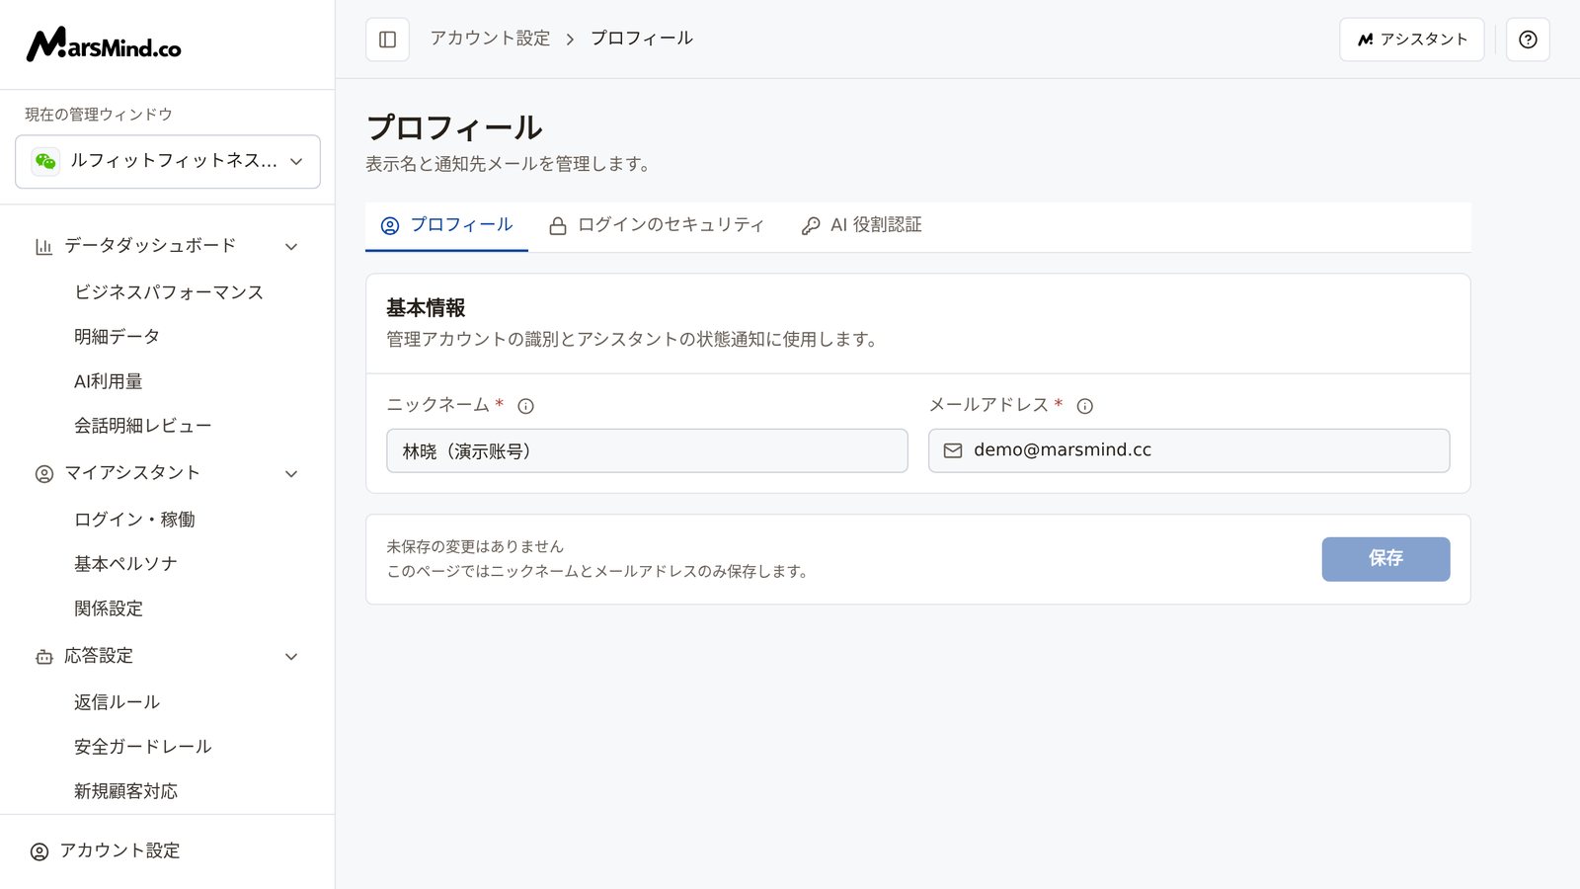Image resolution: width=1580 pixels, height=889 pixels.
Task: Open 関係設定 in the sidebar
Action: tap(109, 608)
